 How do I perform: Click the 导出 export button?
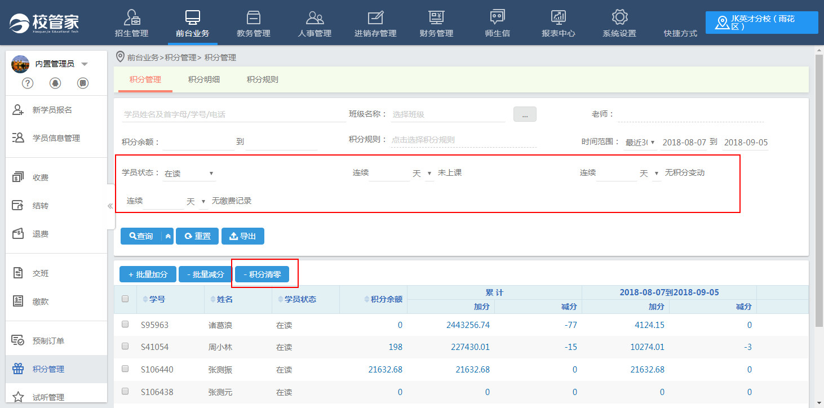pyautogui.click(x=243, y=236)
